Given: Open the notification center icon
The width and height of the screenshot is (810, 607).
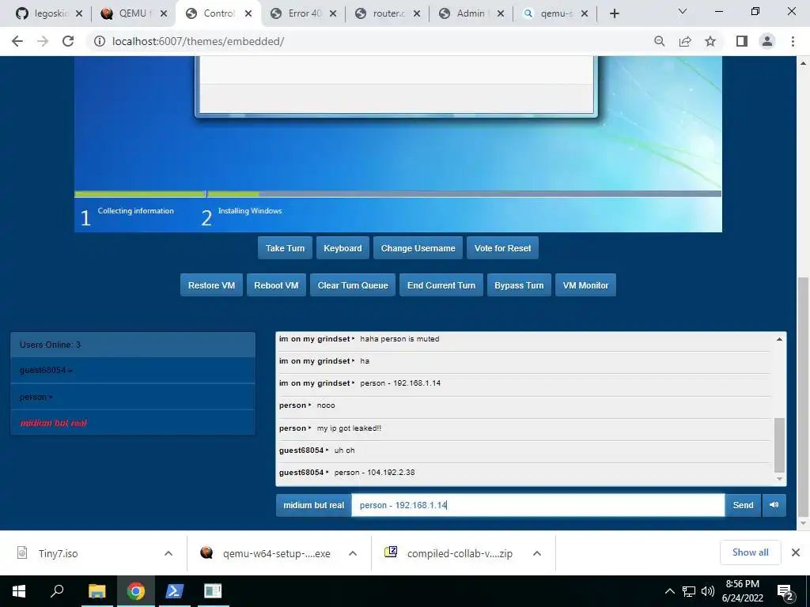Looking at the screenshot, I should (785, 593).
